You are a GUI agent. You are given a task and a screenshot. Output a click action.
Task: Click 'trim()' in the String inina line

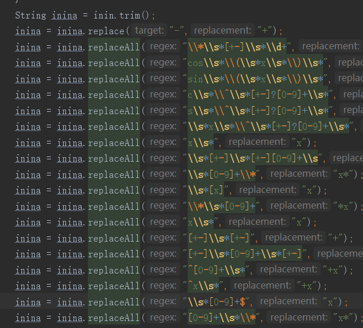134,16
